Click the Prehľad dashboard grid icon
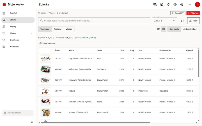Screen dimensions: 202x126 pos(4,13)
